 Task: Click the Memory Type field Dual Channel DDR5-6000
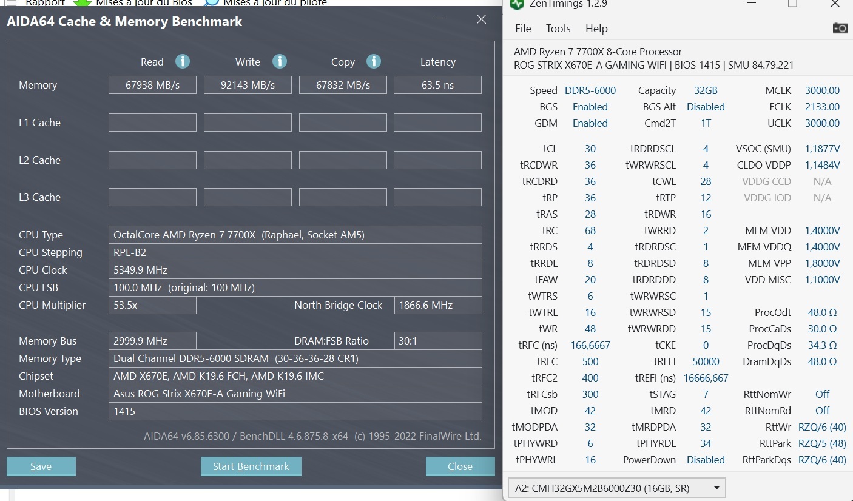click(295, 358)
